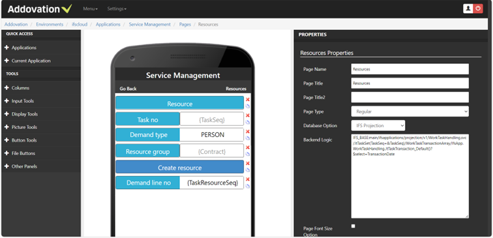Image resolution: width=493 pixels, height=238 pixels.
Task: Delete the Resource header row with red X
Action: [x=247, y=100]
